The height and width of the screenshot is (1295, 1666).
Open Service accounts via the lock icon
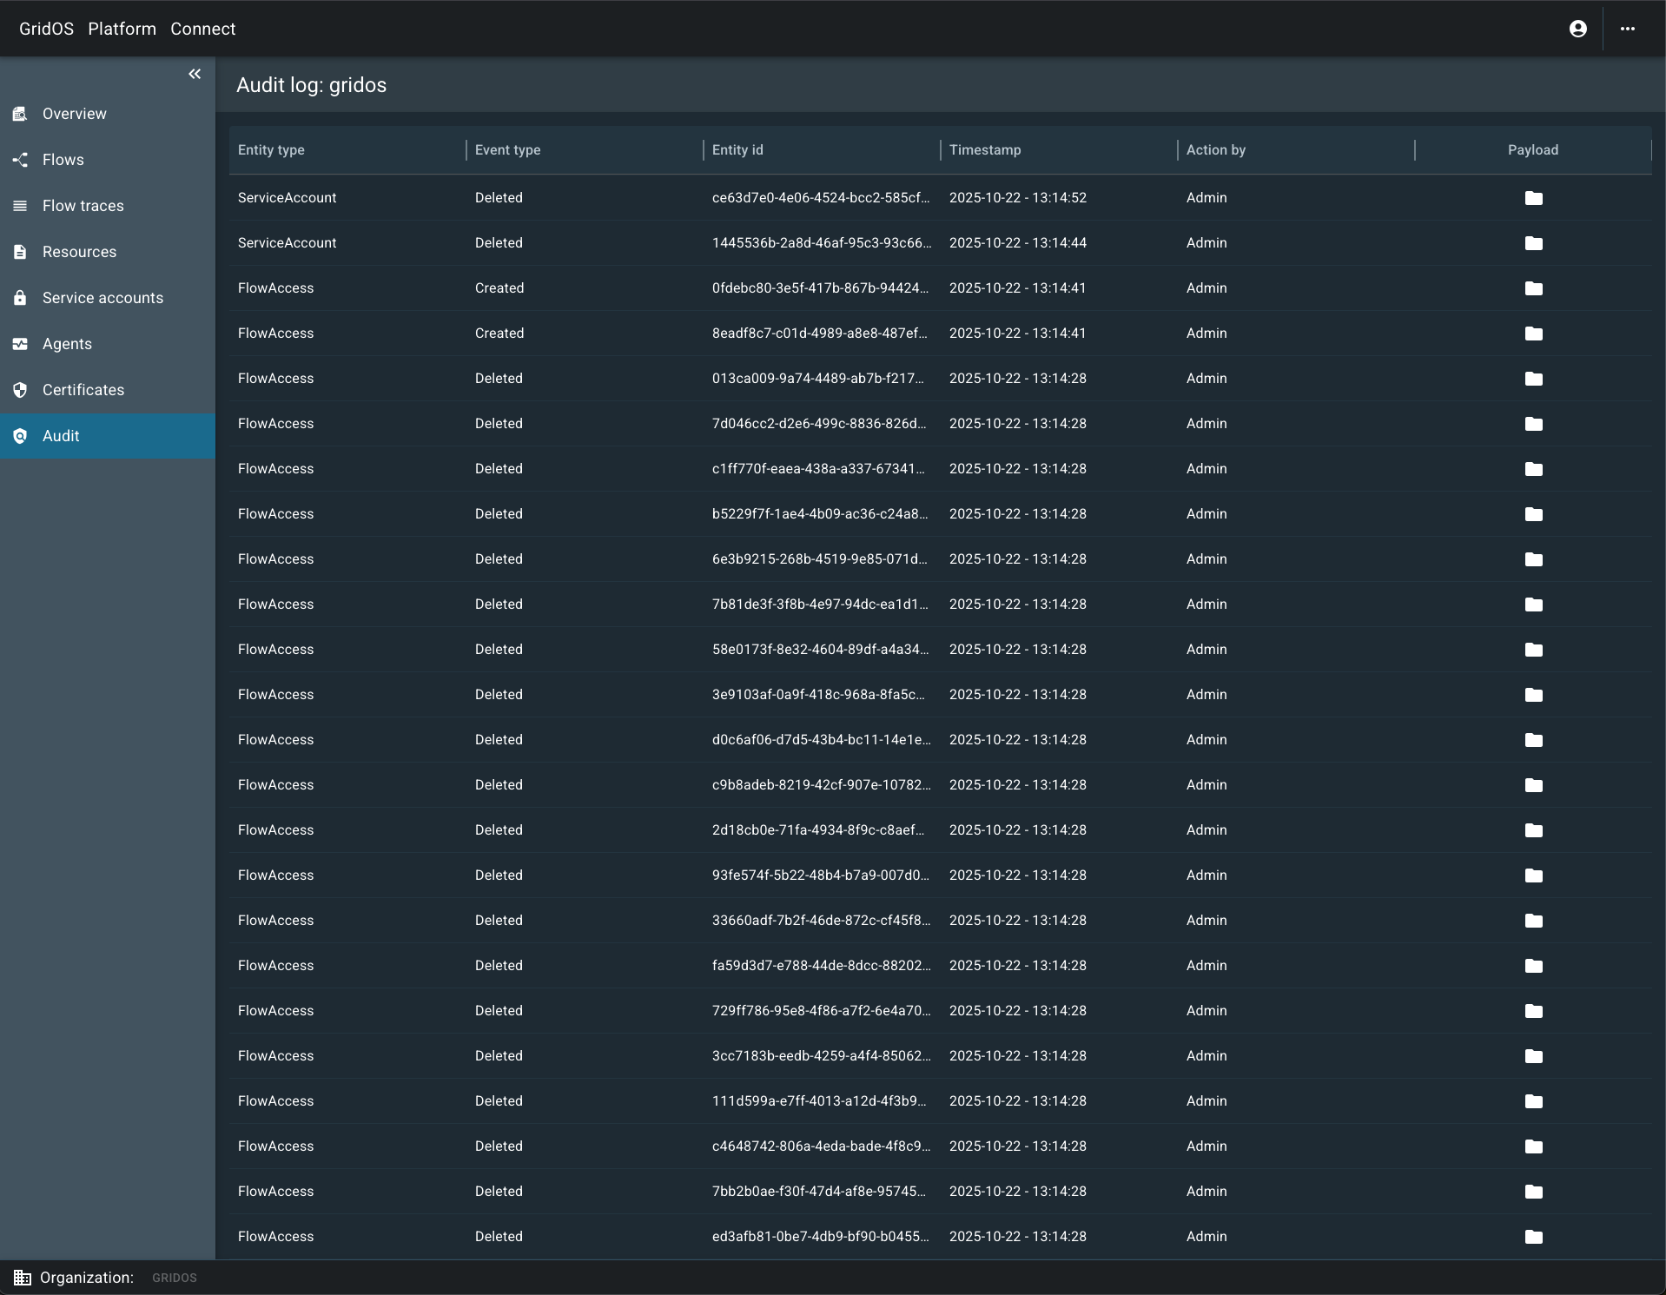(x=21, y=298)
